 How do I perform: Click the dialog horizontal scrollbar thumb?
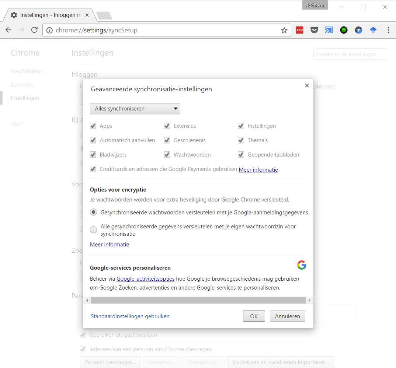coord(198,300)
